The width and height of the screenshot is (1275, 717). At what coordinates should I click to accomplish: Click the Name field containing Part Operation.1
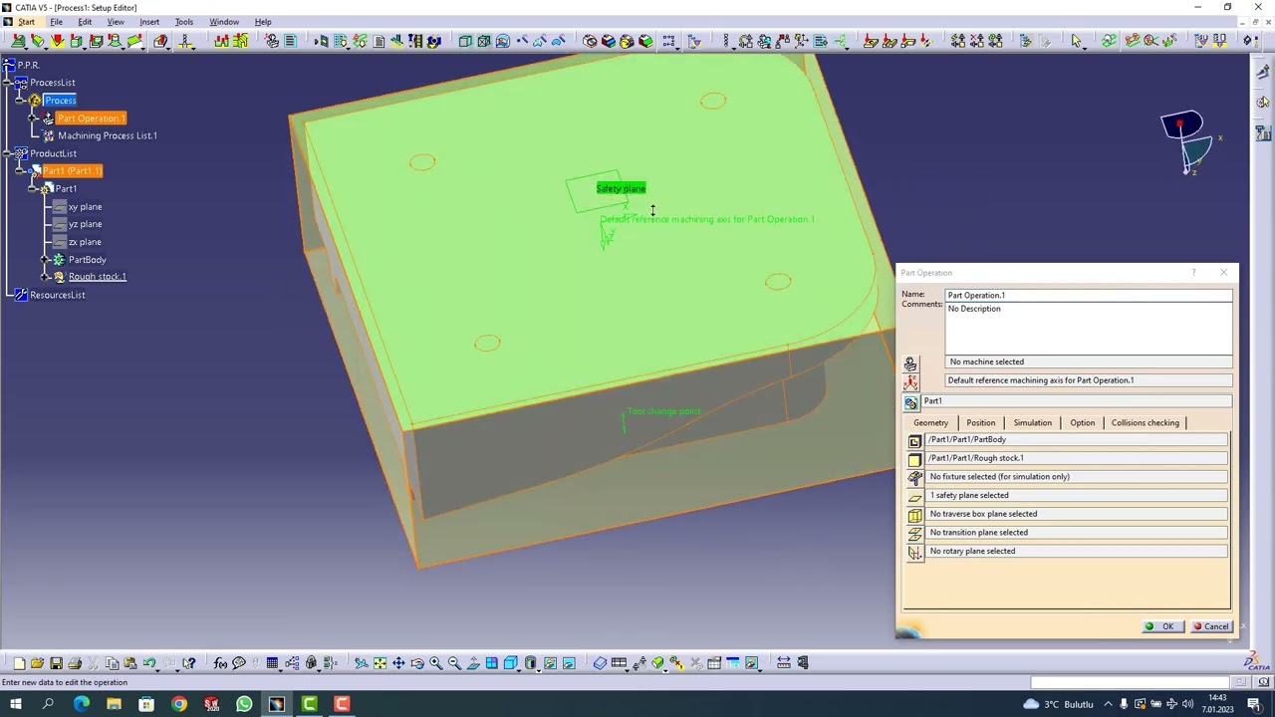pos(1089,296)
